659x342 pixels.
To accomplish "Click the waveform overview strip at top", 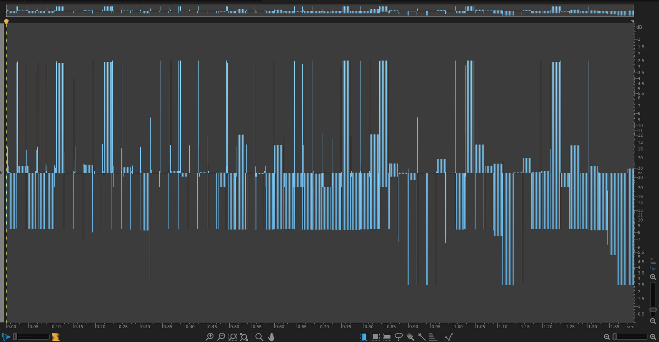I will 320,10.
